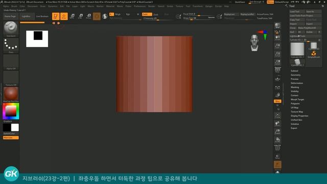Enable Mrgb paint mode
The image size is (327, 184).
[x=118, y=14]
